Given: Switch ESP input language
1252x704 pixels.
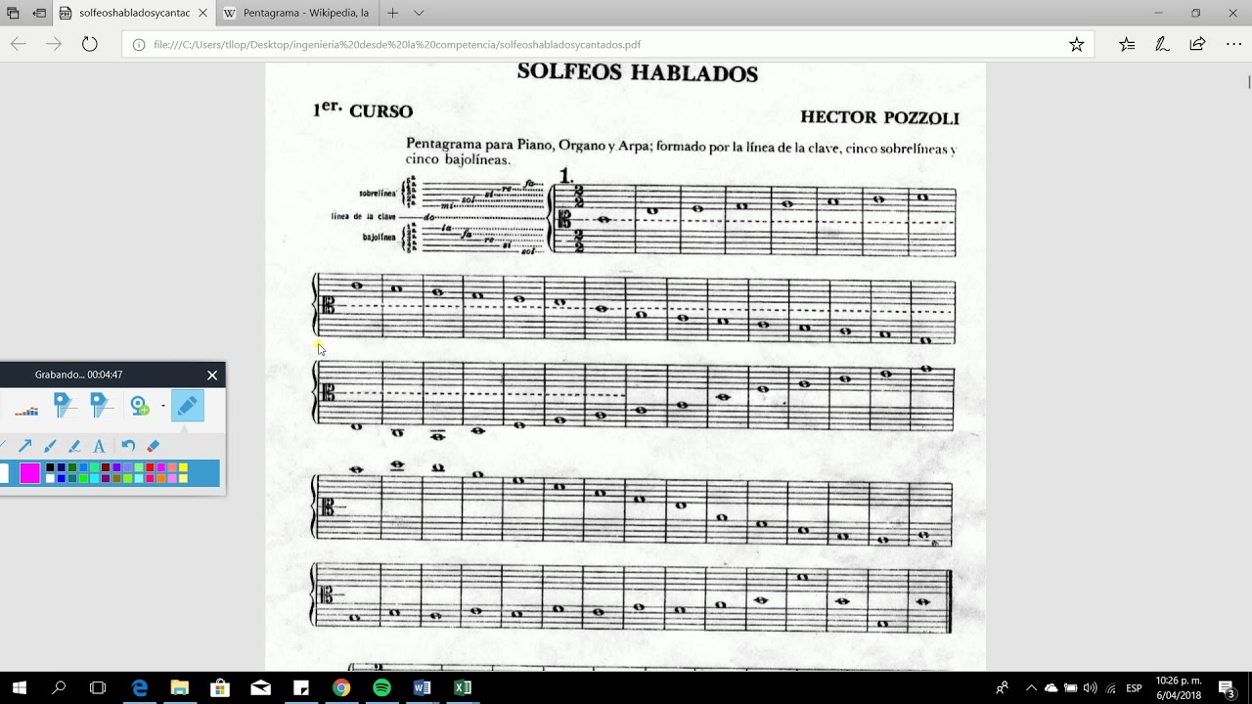Looking at the screenshot, I should tap(1134, 688).
